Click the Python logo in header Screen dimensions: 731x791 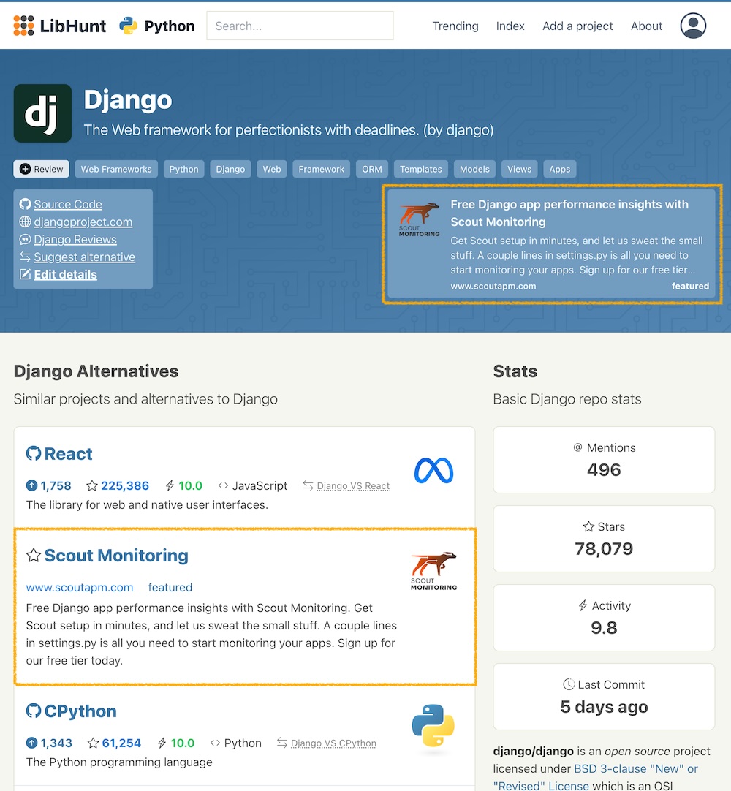point(129,26)
